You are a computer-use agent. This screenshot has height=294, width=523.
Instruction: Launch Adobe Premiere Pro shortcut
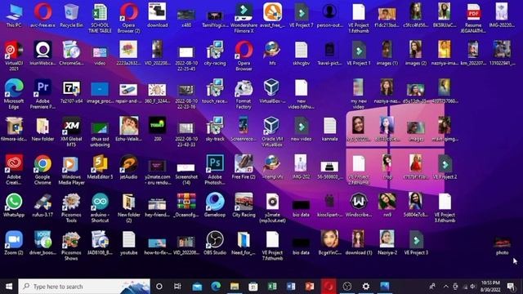(42, 94)
